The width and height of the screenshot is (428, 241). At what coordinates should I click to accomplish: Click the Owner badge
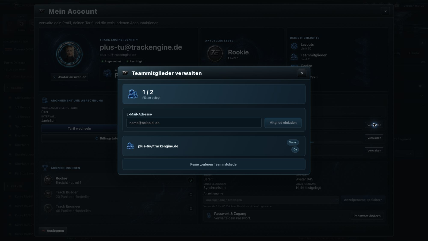293,142
